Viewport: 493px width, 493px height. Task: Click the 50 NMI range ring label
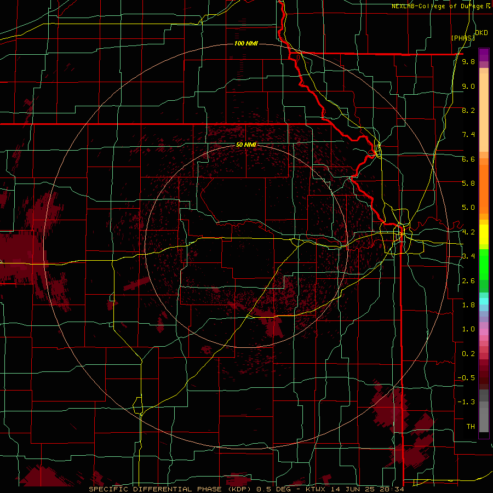point(246,145)
